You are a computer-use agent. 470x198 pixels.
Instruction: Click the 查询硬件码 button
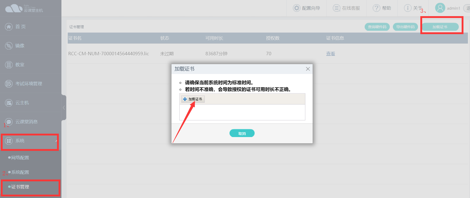377,27
